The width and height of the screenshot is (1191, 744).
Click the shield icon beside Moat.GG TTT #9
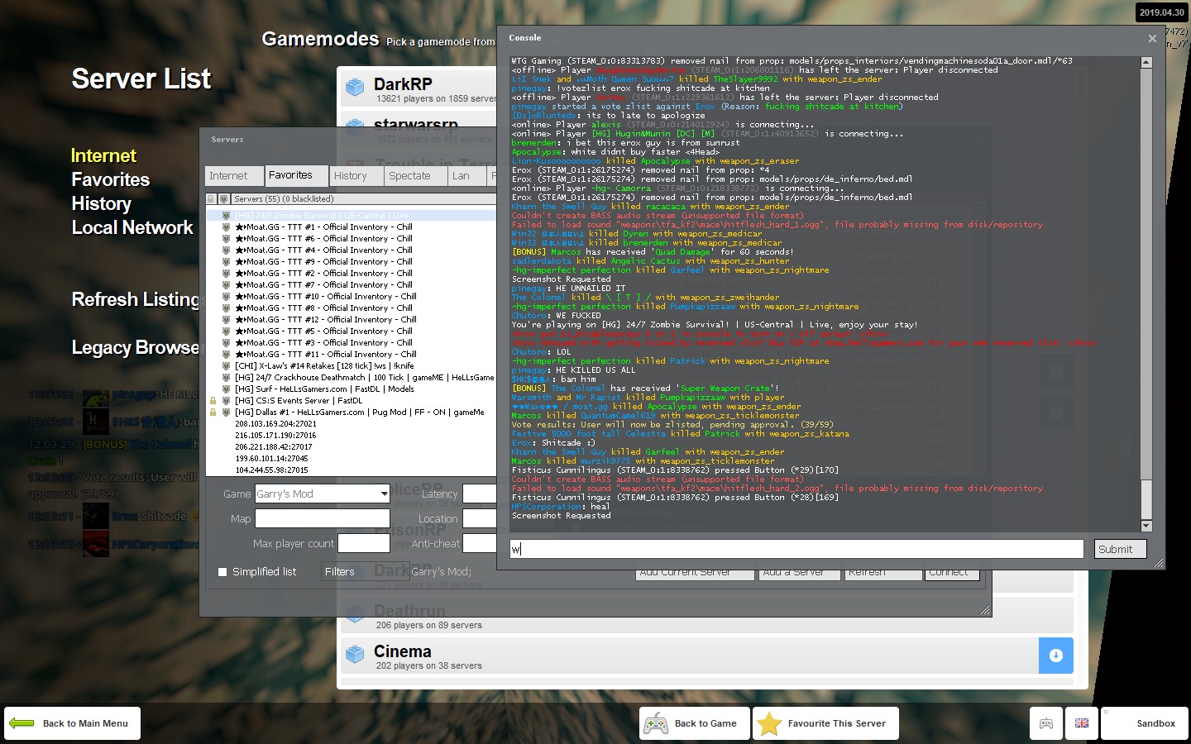pyautogui.click(x=226, y=262)
